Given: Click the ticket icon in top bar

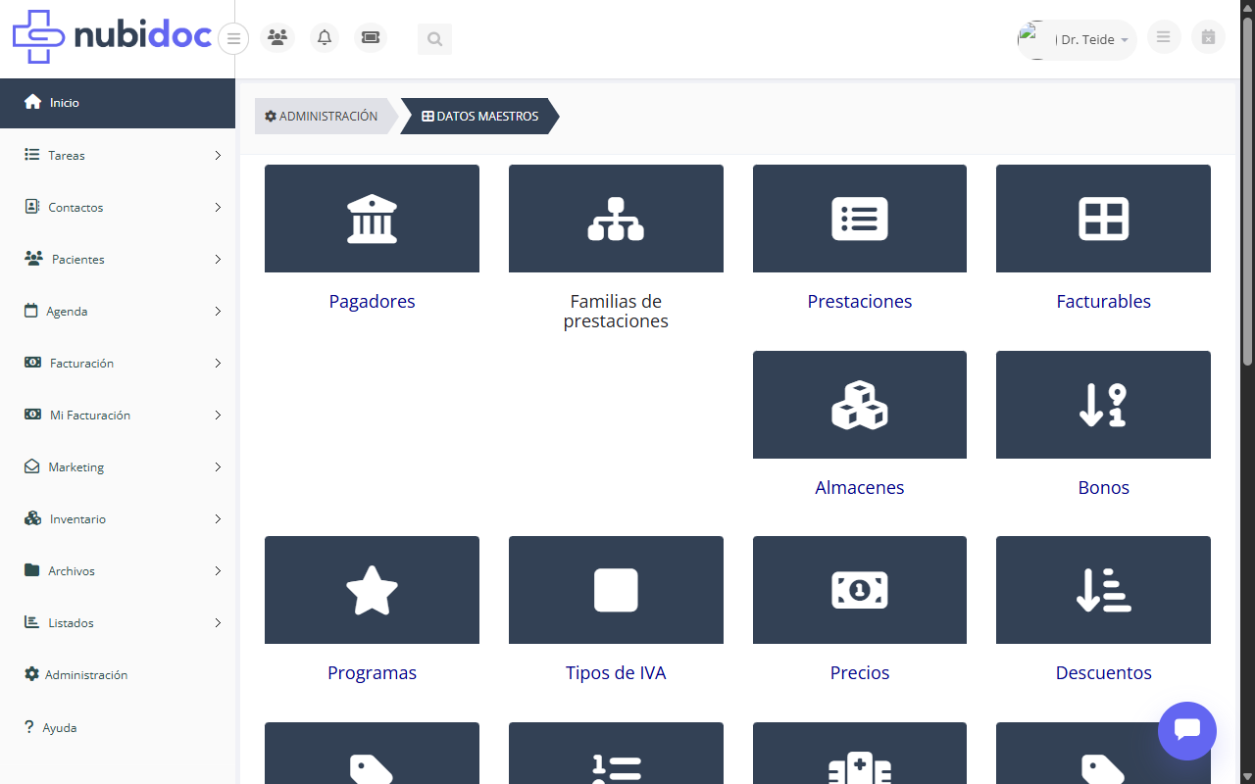Looking at the screenshot, I should coord(371,38).
